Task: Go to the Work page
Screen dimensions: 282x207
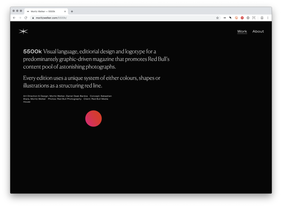Action: tap(242, 32)
